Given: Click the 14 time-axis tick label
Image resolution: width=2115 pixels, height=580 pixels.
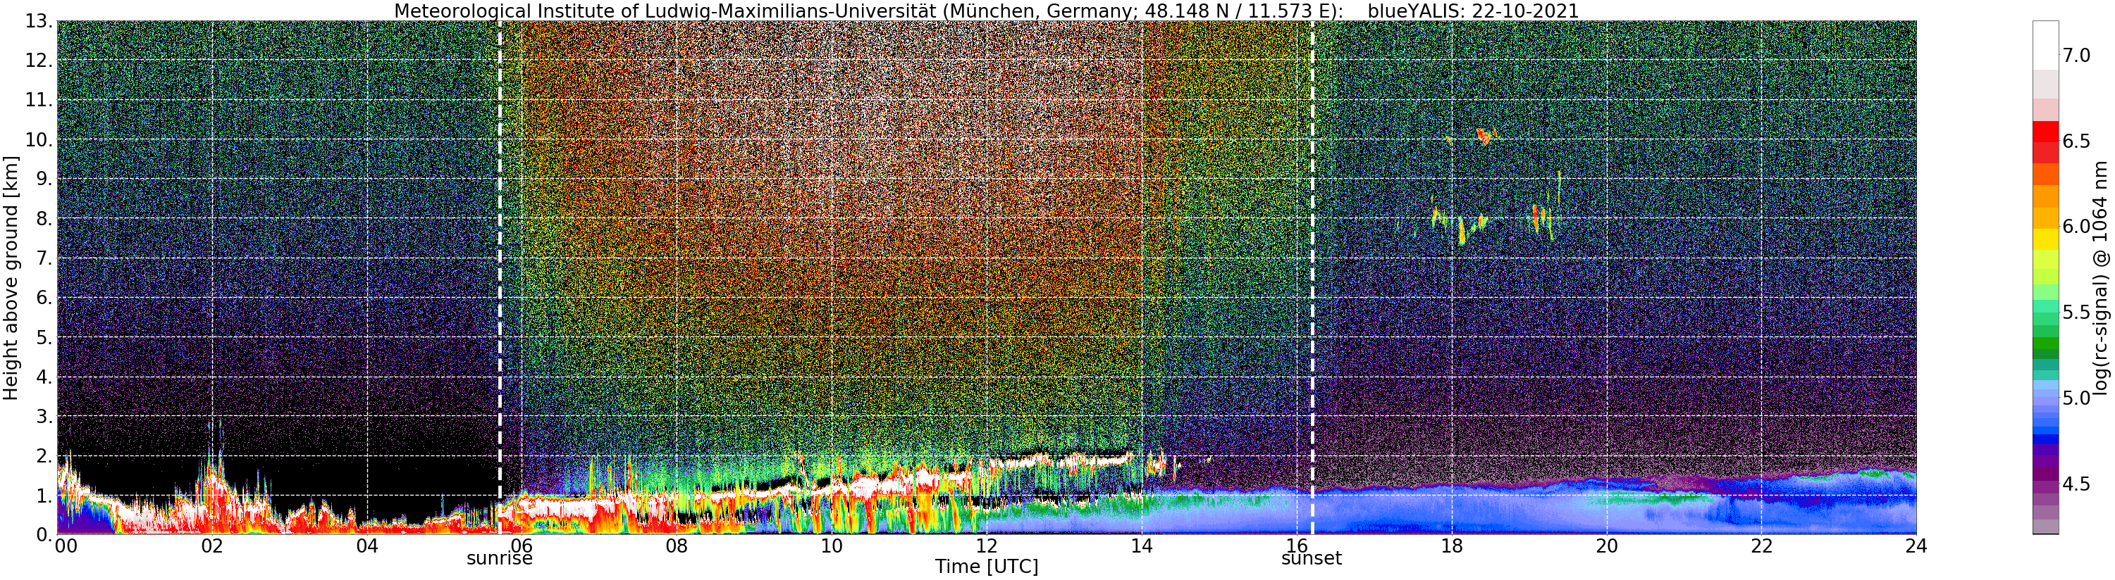Looking at the screenshot, I should (1141, 546).
